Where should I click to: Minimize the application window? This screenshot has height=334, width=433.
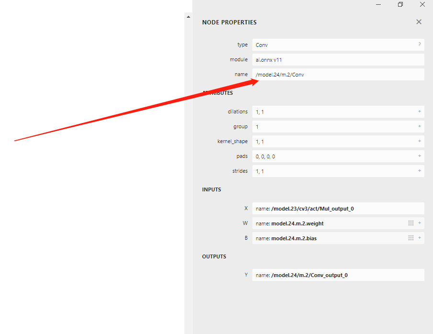tap(378, 4)
